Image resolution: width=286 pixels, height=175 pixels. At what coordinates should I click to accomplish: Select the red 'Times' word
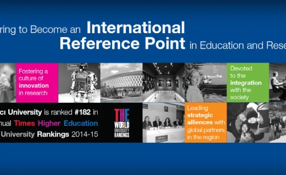[x=24, y=123]
